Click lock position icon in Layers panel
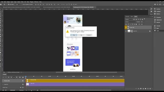Screen dimensions: 164x92 coord(132,24)
